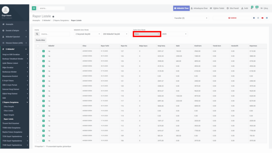Click the notification bell icon in top bar

(252, 8)
